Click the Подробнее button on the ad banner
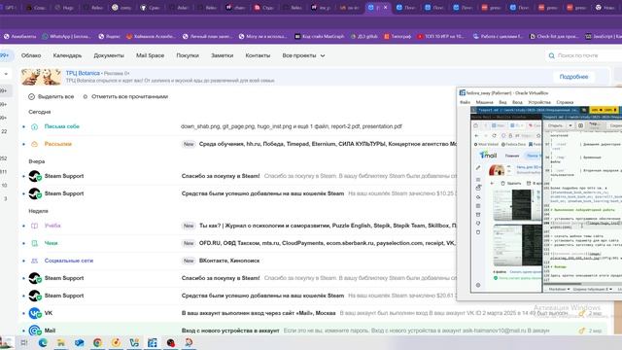This screenshot has width=622, height=350. 573,77
